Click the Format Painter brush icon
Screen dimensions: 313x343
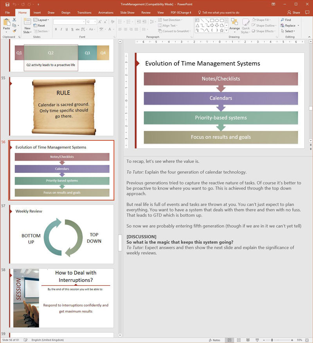[14, 31]
